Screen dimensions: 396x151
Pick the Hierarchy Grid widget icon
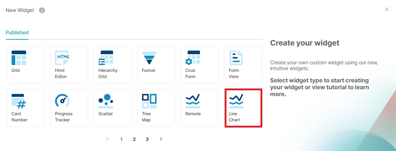click(x=105, y=58)
